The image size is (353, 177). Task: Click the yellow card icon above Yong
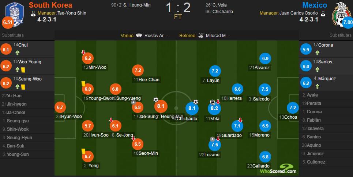(x=83, y=150)
